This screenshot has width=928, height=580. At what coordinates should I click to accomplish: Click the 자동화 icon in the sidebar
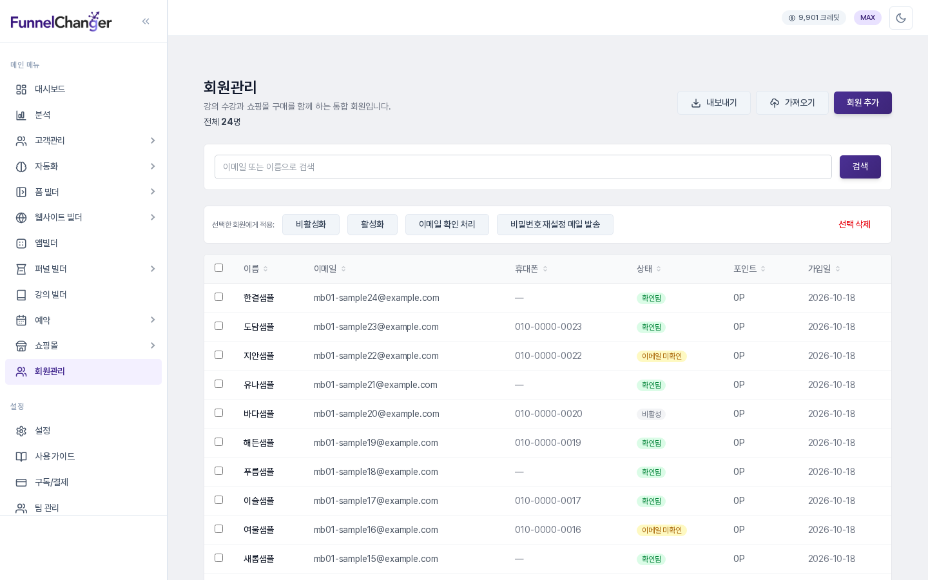[21, 167]
